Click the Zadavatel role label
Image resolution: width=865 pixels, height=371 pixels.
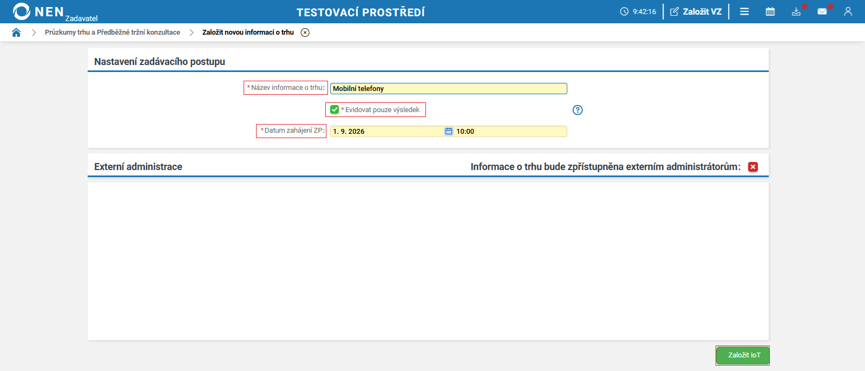pyautogui.click(x=81, y=18)
